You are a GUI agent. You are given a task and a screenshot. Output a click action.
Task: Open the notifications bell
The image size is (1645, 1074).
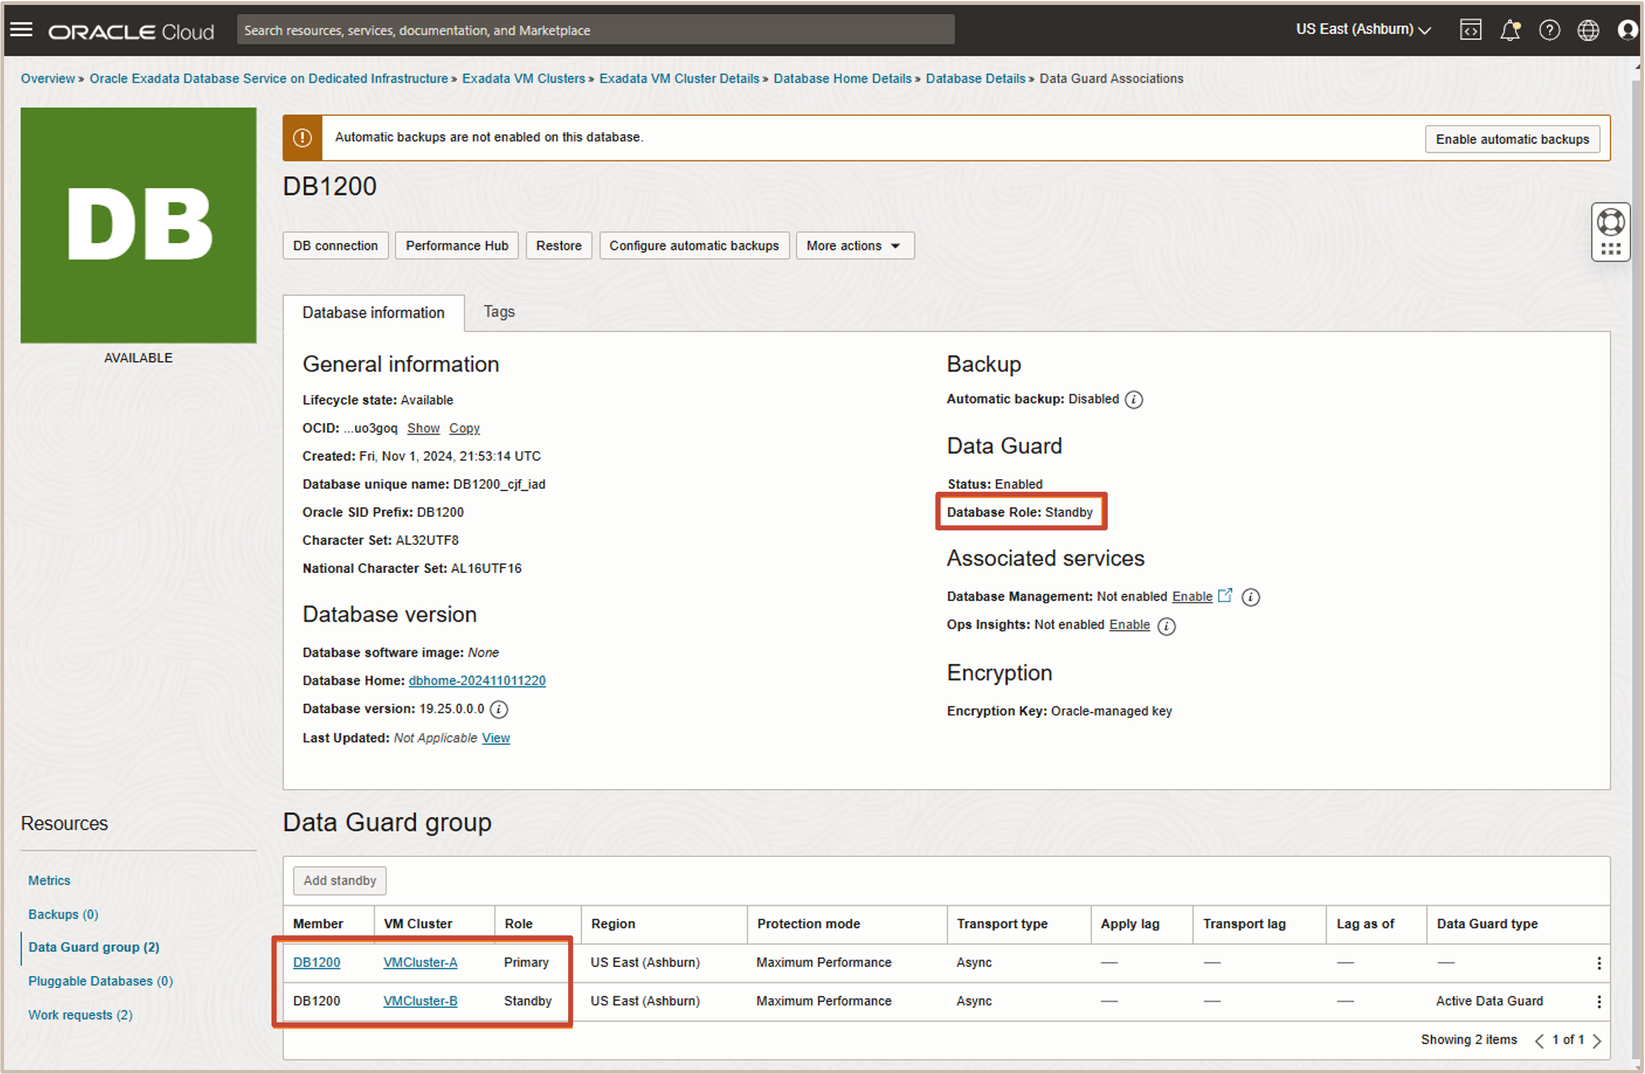click(1509, 30)
